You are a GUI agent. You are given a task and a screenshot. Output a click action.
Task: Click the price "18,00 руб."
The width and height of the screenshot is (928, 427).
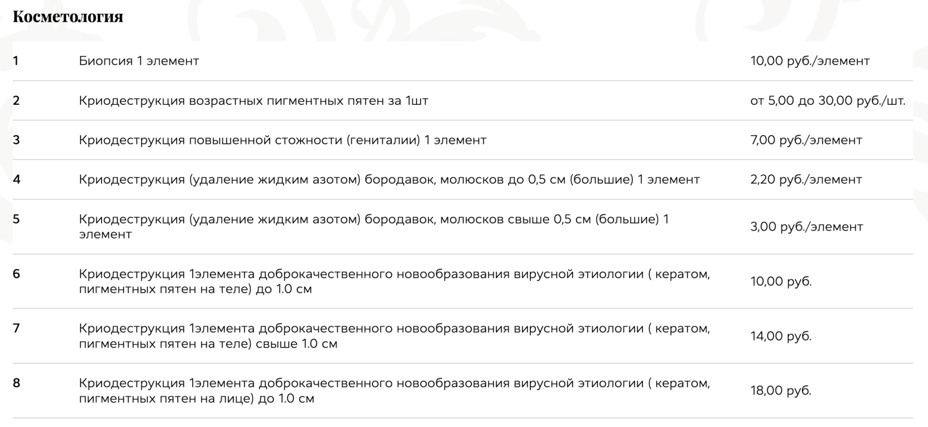(781, 391)
